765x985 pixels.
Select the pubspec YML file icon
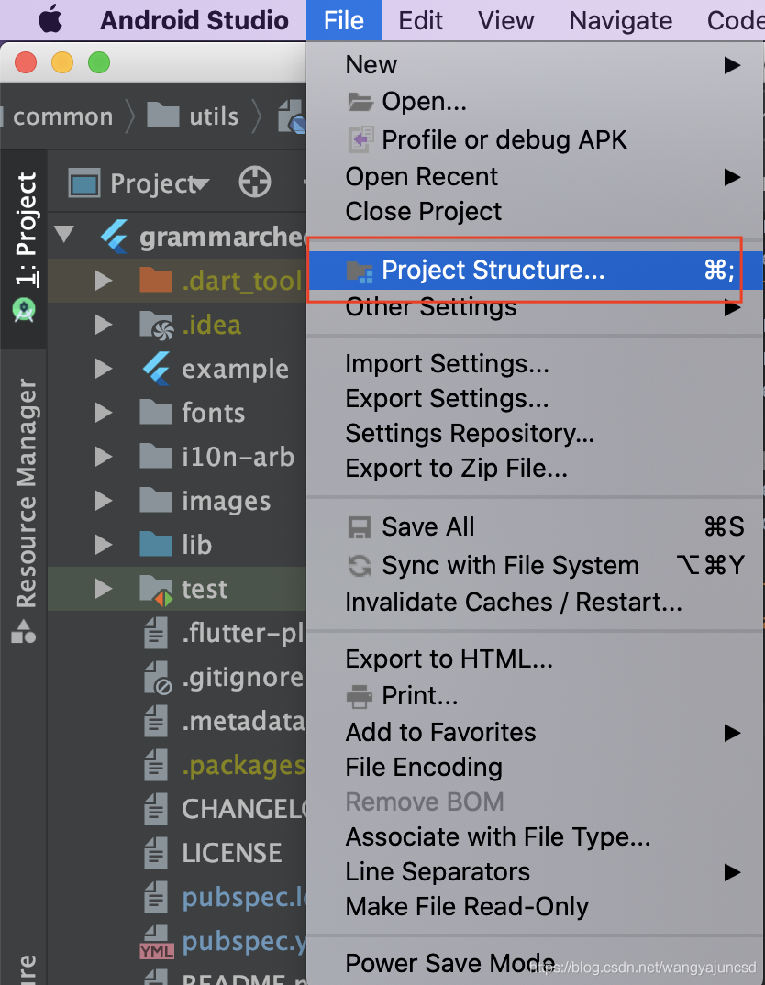pyautogui.click(x=156, y=942)
